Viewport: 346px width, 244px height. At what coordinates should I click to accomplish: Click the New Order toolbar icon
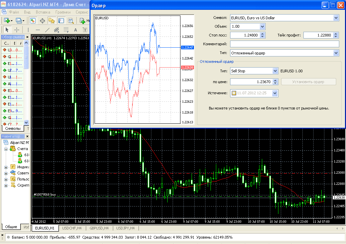coord(82,21)
